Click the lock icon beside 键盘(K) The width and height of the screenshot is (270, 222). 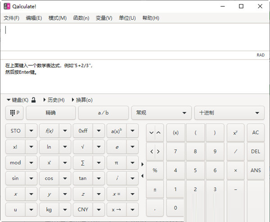[x=33, y=100]
